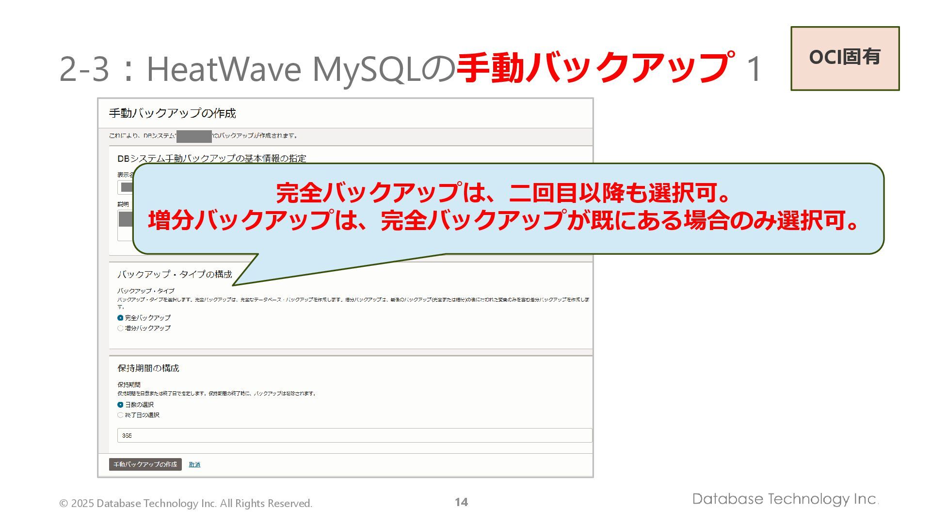The height and width of the screenshot is (523, 931).
Task: Select the 完全バックアップ radio button
Action: click(x=120, y=318)
